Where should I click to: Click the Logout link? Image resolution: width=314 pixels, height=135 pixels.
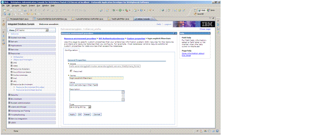click(x=168, y=24)
